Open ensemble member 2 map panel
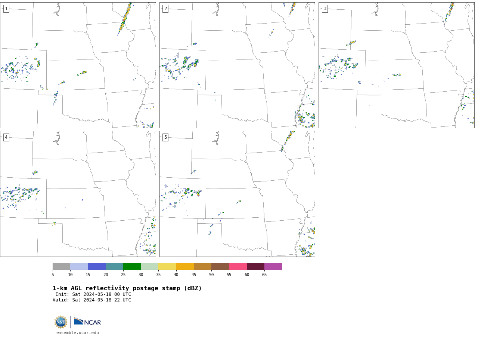 (237, 65)
